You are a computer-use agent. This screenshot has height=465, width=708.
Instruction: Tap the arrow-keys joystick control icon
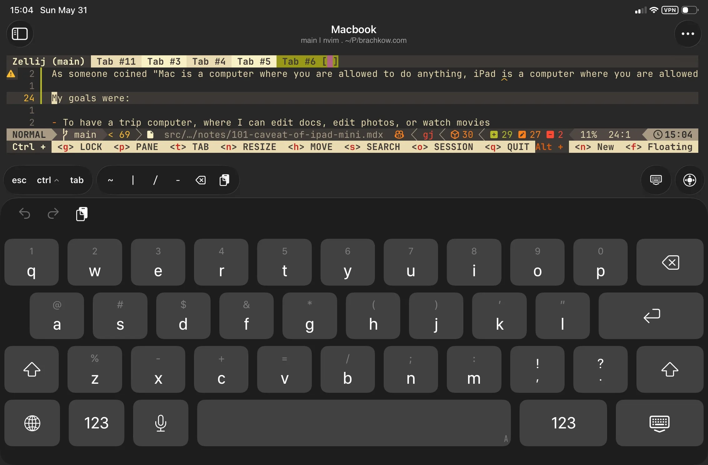click(690, 180)
